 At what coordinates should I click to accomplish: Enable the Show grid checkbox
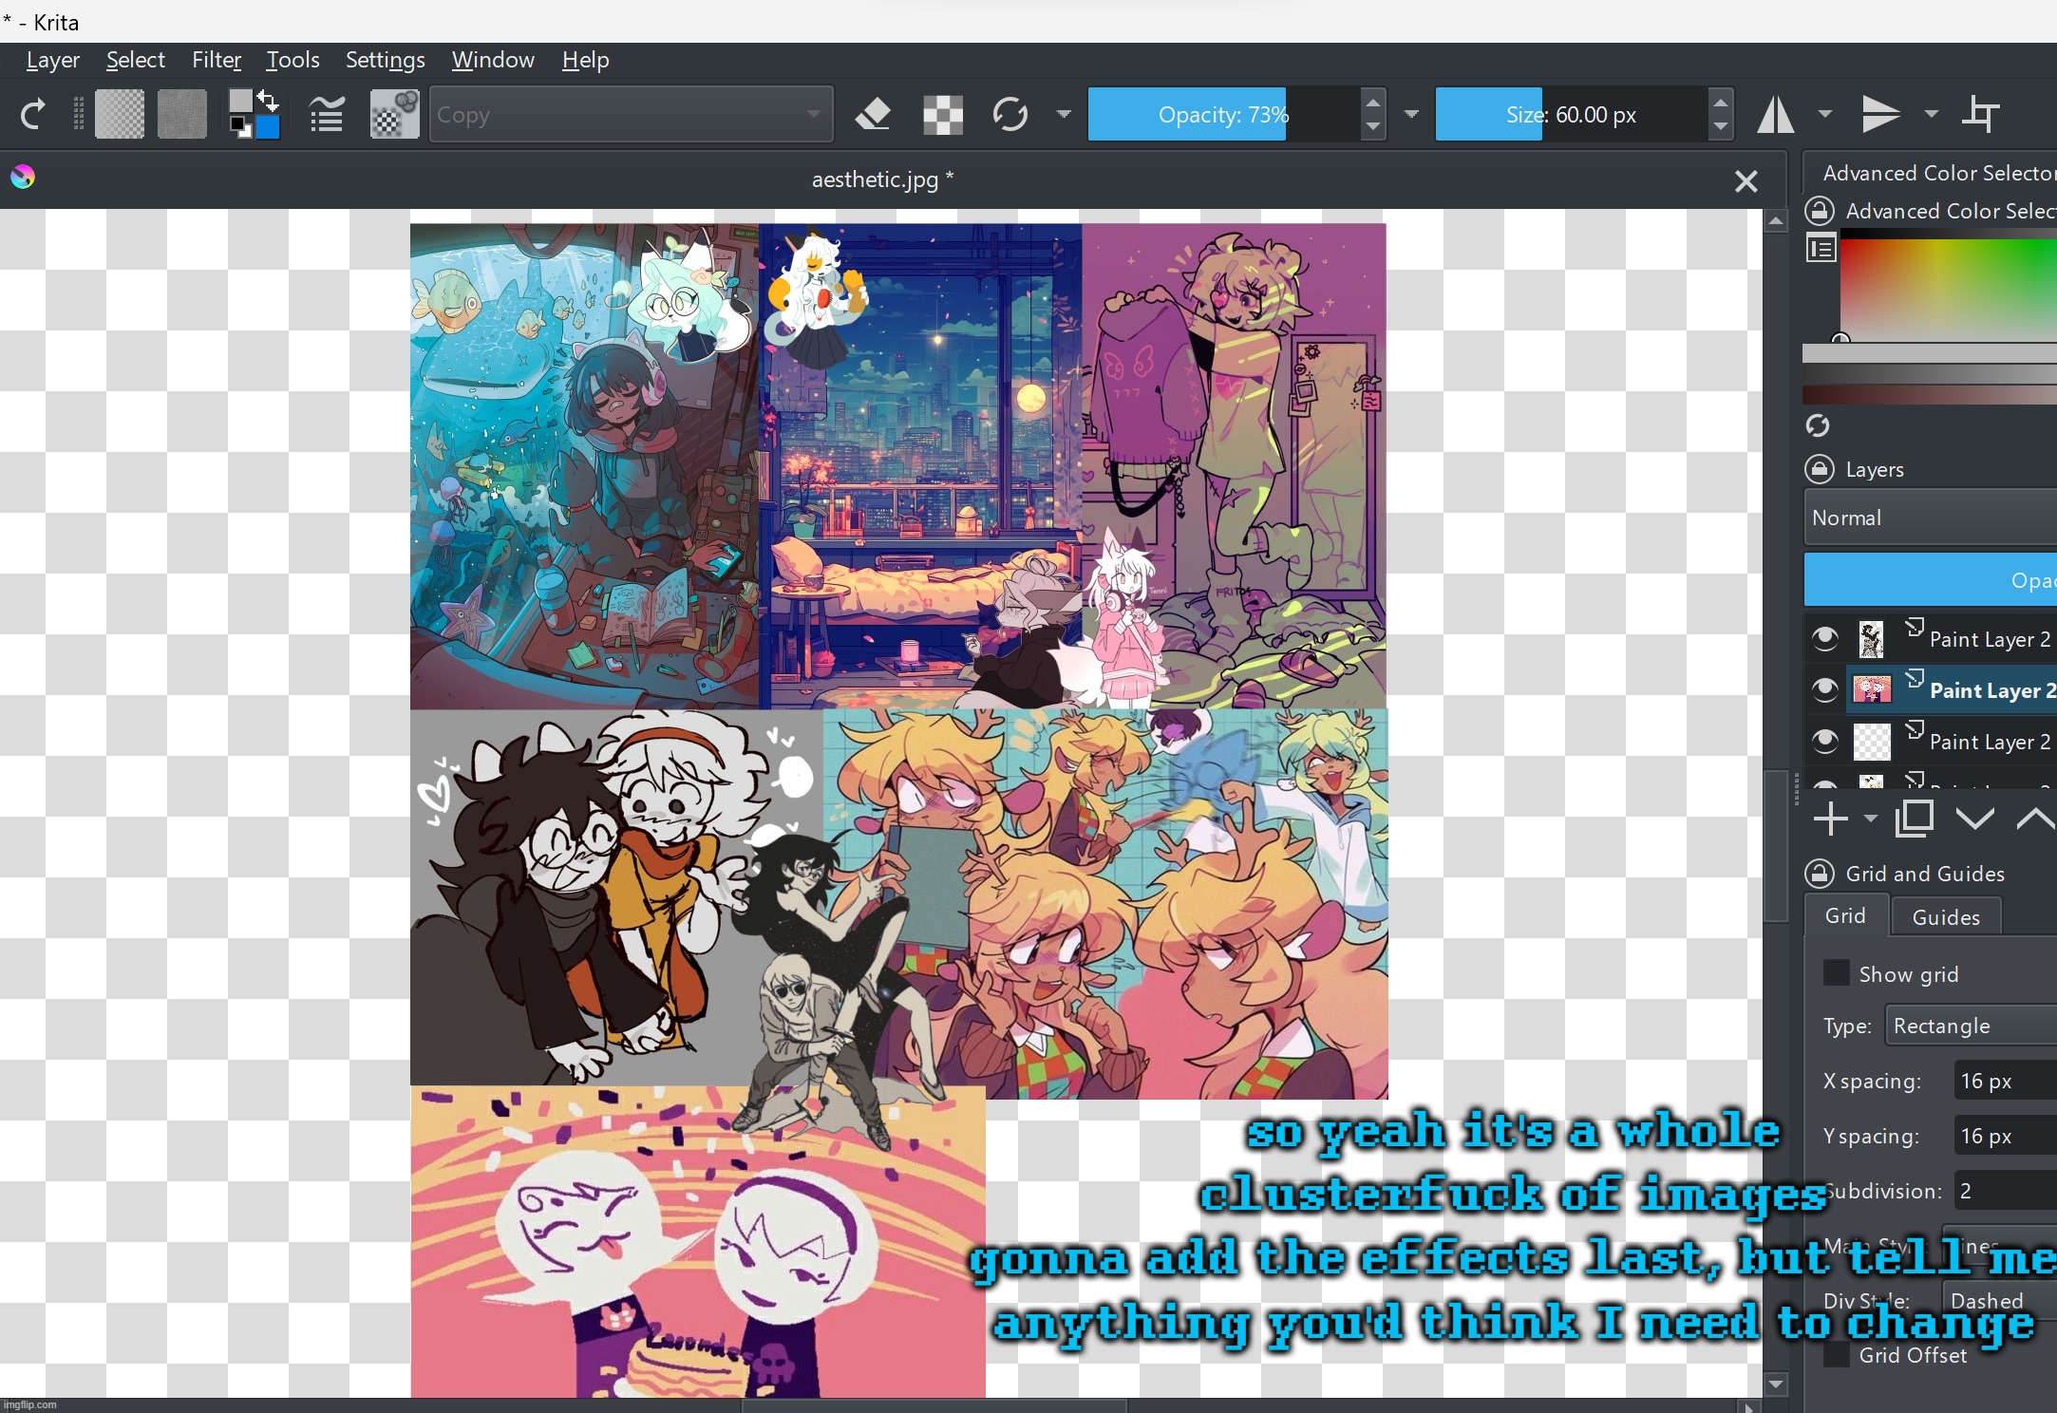point(1835,972)
